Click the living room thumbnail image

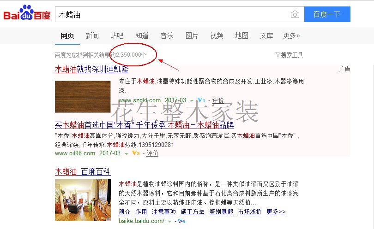(83, 200)
